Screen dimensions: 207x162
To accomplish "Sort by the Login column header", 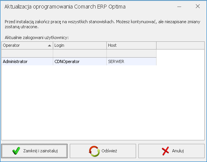I will tap(80, 46).
